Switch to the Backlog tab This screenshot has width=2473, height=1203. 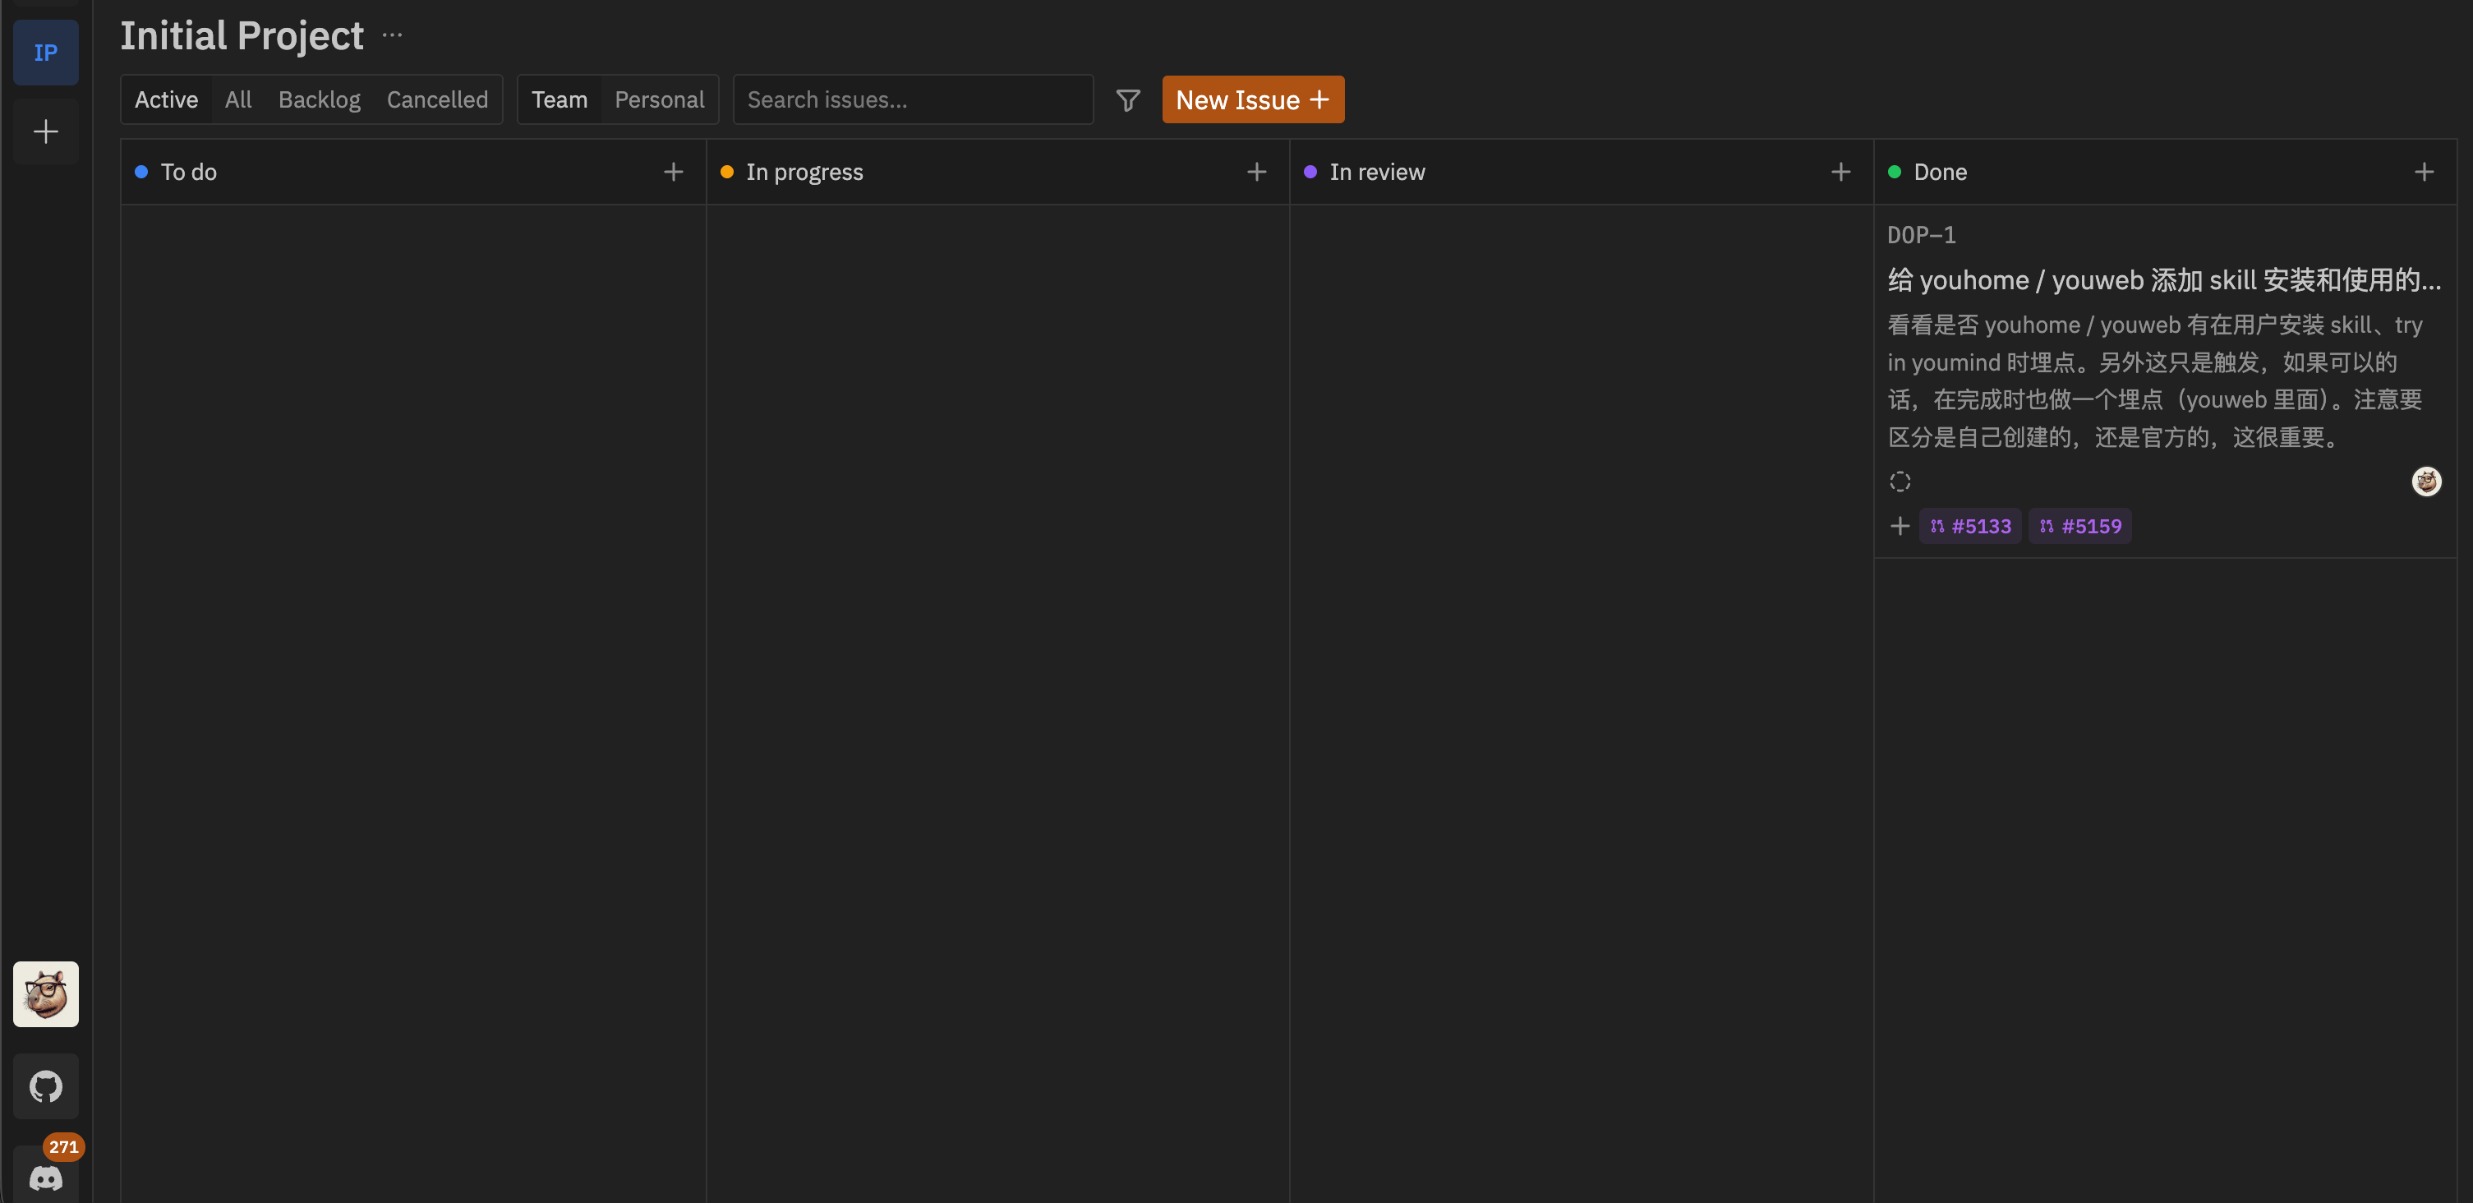(x=319, y=100)
